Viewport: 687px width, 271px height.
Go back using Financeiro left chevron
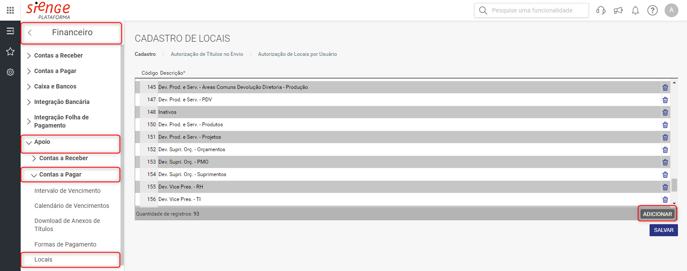30,33
